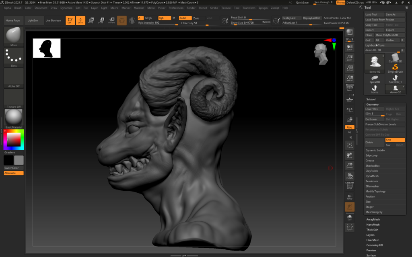Screen dimensions: 412x257
Task: Click the Make PolyMesh3D button
Action: (x=390, y=35)
